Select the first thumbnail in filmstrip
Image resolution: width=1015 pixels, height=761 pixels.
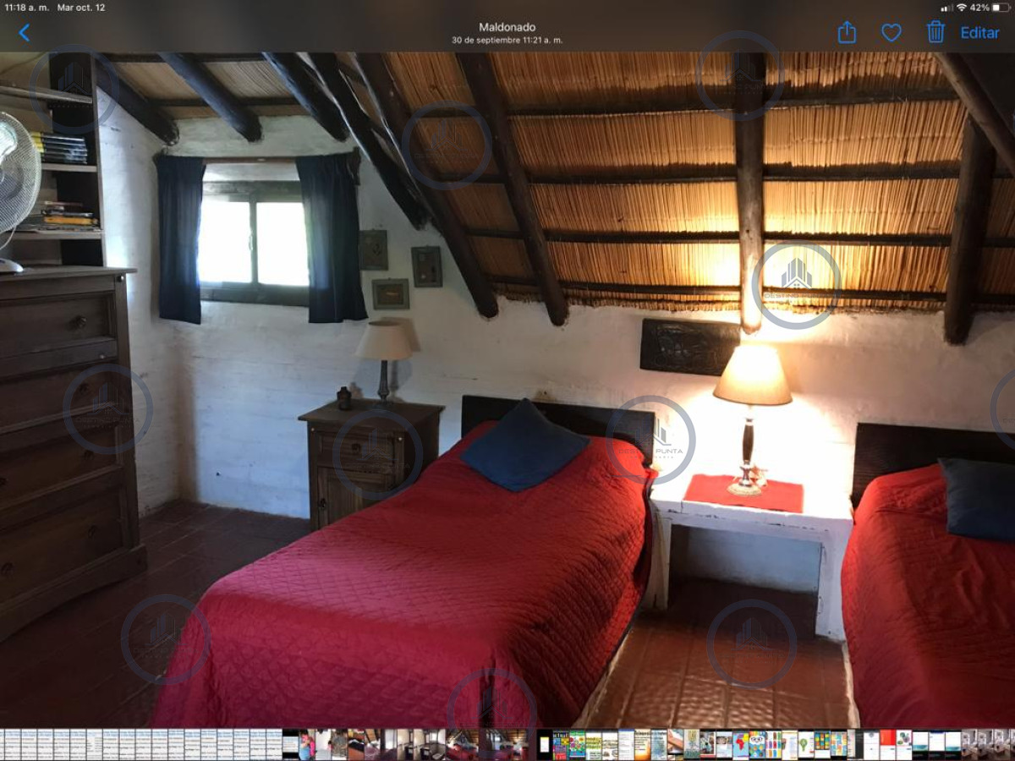3,745
